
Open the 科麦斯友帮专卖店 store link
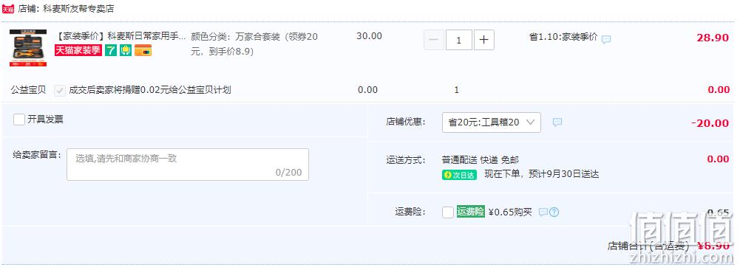tap(78, 9)
